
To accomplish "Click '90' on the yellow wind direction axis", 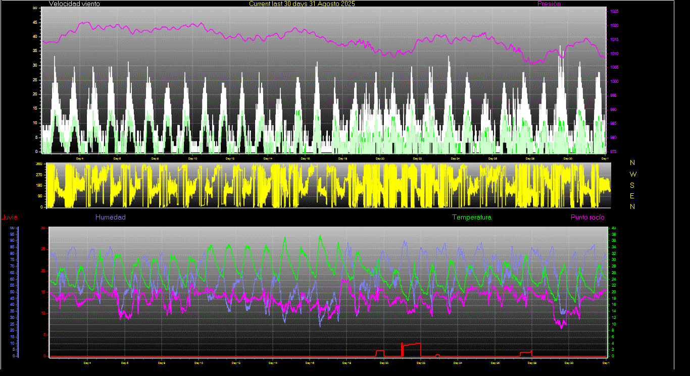I will pyautogui.click(x=39, y=196).
